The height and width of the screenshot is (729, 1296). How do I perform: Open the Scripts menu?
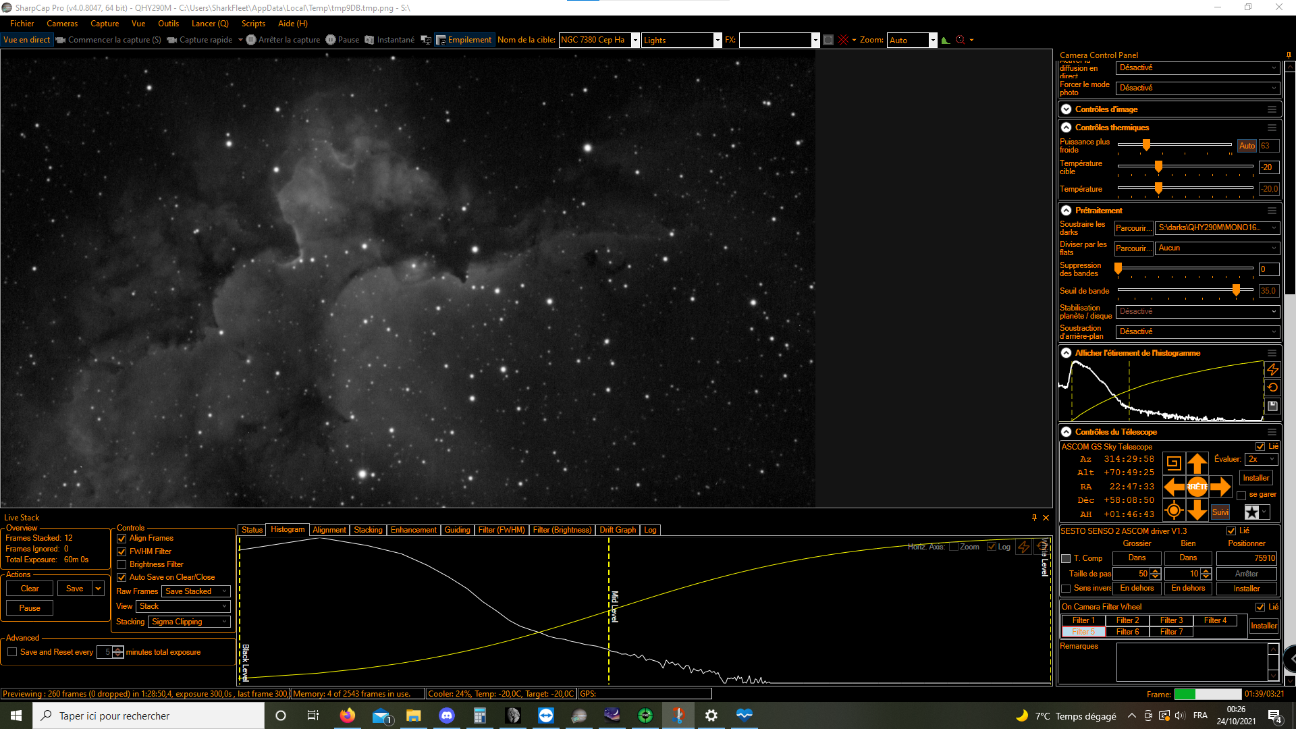pos(253,24)
